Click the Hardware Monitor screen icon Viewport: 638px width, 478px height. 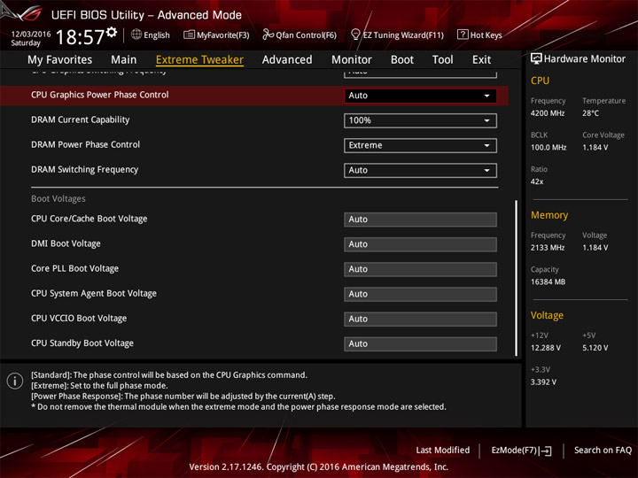tap(536, 58)
